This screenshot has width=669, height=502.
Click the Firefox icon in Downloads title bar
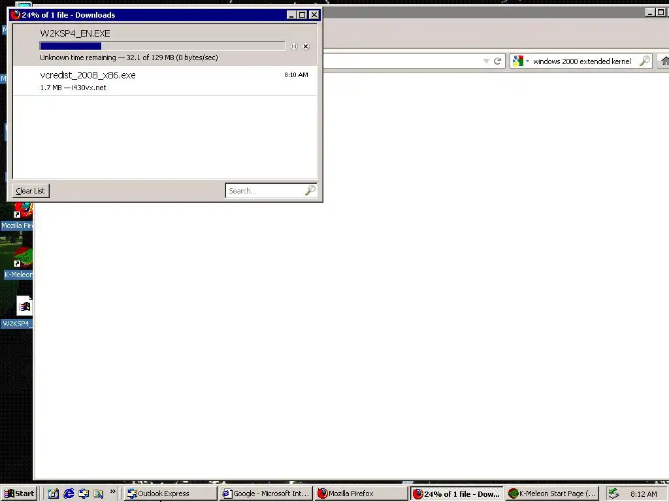pos(16,15)
